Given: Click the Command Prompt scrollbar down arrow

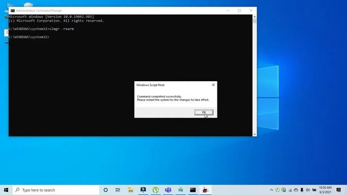Looking at the screenshot, I should 254,134.
